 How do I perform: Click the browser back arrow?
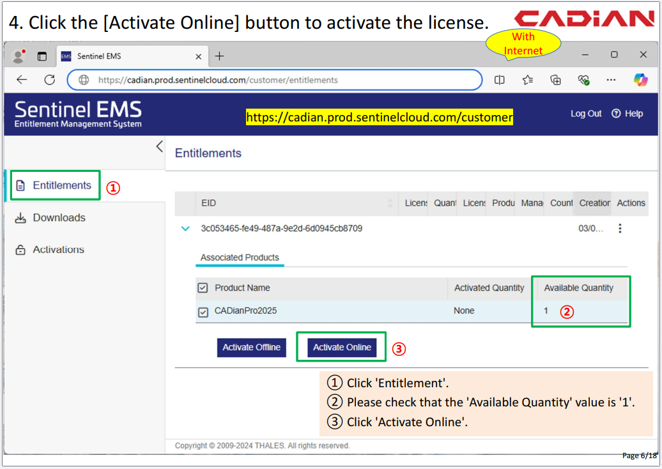point(22,80)
